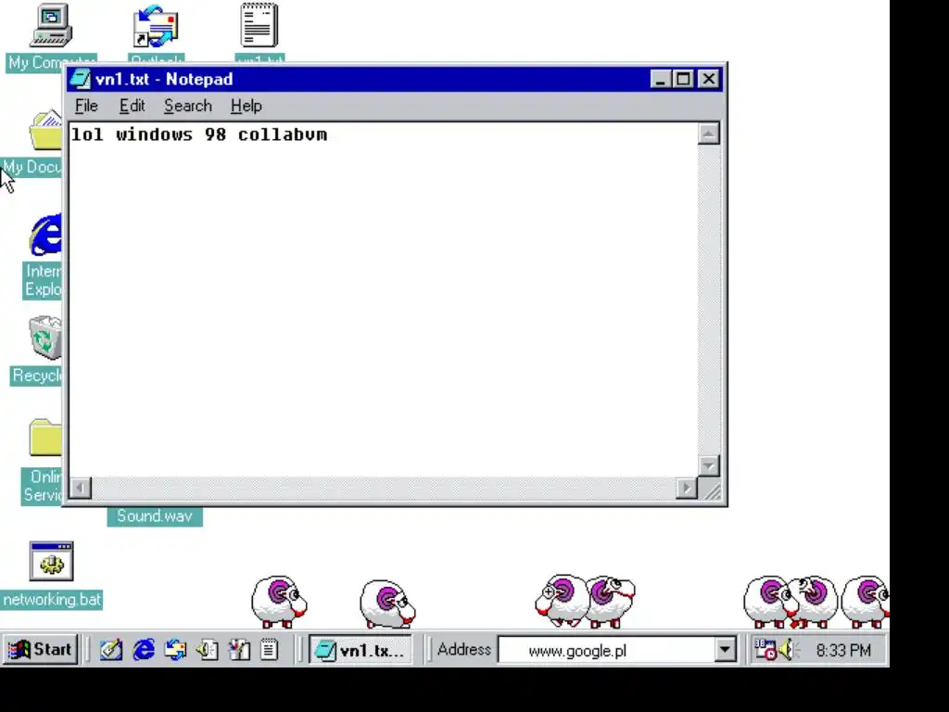Screen dimensions: 949x712
Task: Open the Start menu
Action: pos(41,650)
